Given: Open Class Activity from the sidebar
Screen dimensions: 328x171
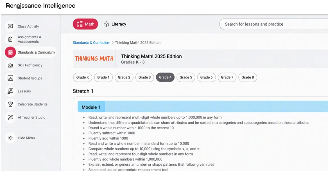Looking at the screenshot, I should pos(28,26).
